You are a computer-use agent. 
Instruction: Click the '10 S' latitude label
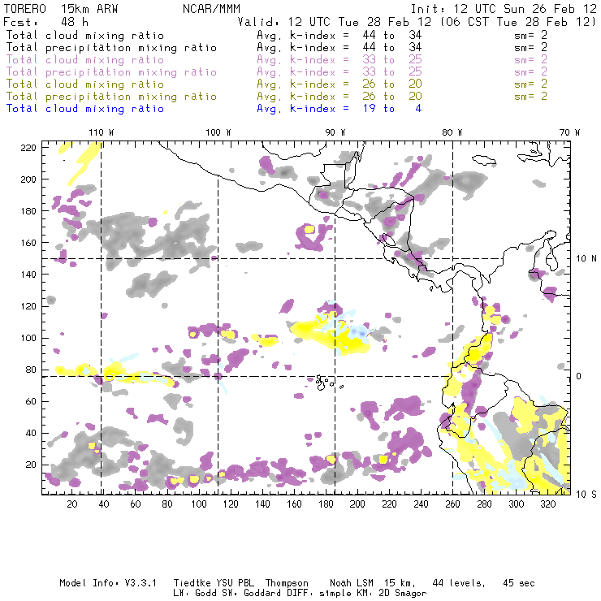pos(586,494)
